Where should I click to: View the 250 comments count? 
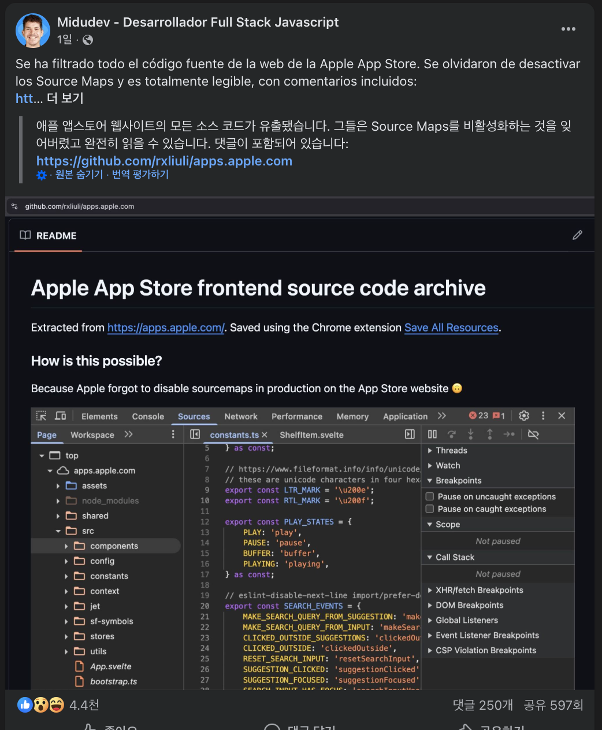click(483, 705)
